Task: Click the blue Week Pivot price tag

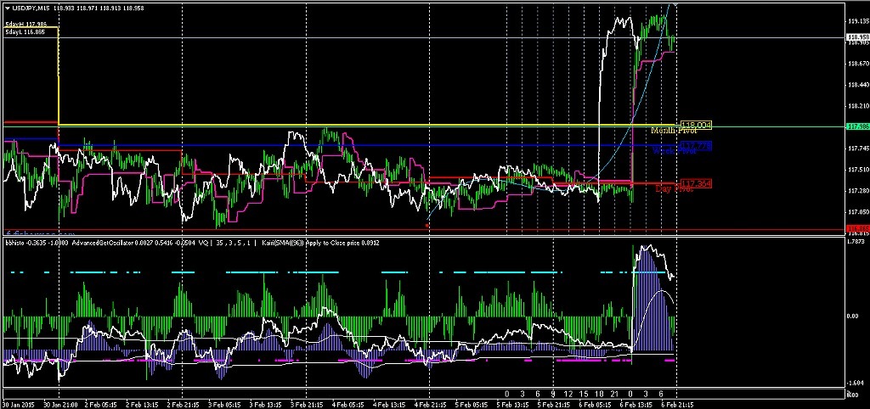Action: tap(695, 146)
